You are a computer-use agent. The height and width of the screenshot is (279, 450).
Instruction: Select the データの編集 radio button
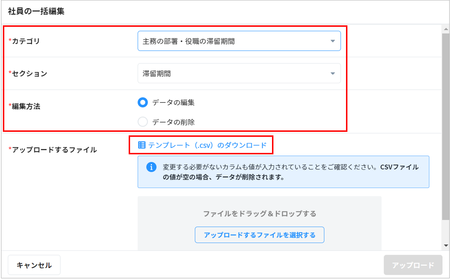pyautogui.click(x=143, y=103)
